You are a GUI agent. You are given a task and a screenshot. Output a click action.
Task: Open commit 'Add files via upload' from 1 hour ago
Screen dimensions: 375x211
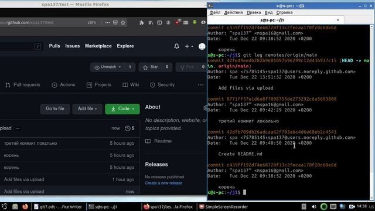pos(24,179)
